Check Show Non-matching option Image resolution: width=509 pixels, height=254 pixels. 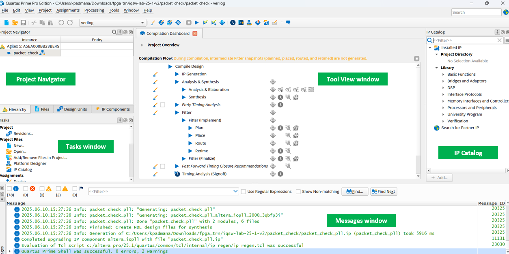click(298, 192)
